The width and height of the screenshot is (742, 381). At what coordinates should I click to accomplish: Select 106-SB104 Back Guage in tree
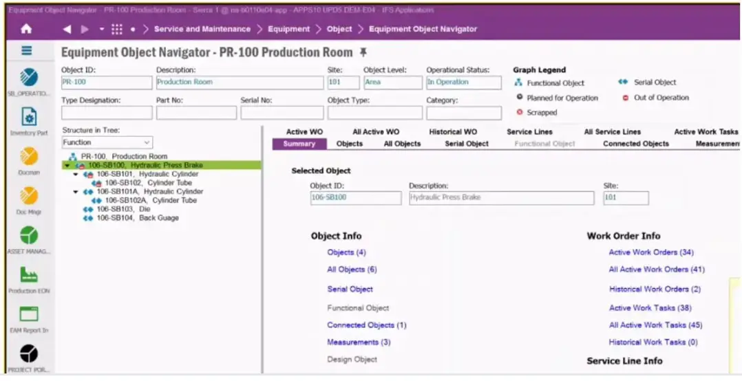[137, 218]
